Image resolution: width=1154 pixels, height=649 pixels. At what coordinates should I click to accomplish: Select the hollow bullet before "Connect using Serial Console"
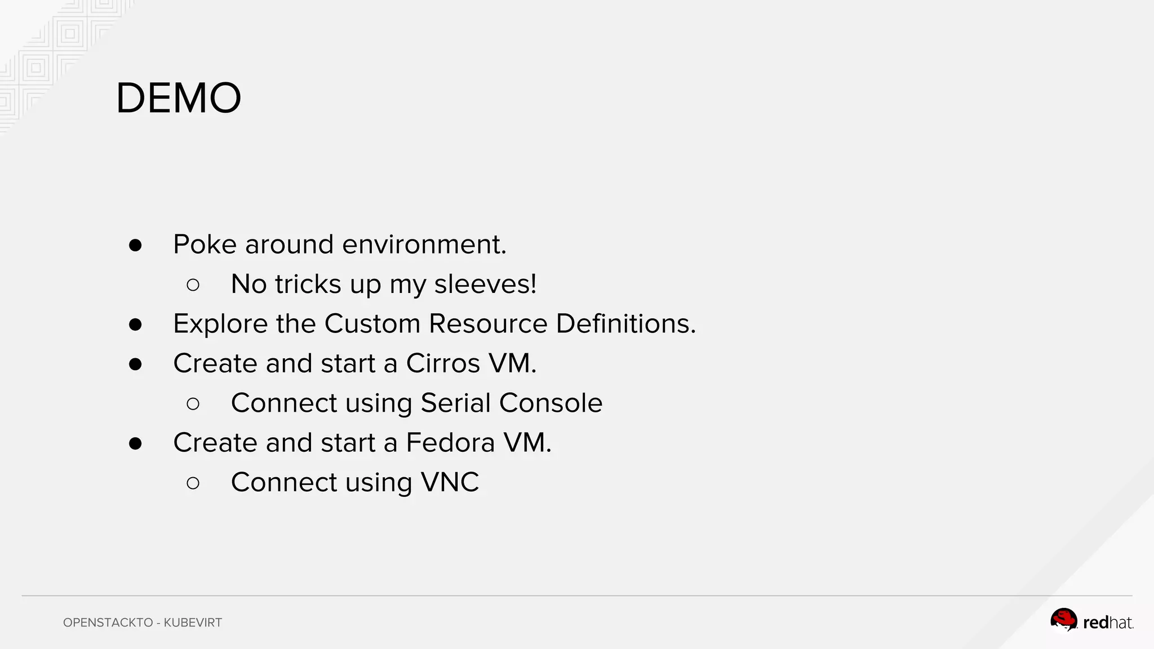pyautogui.click(x=193, y=404)
